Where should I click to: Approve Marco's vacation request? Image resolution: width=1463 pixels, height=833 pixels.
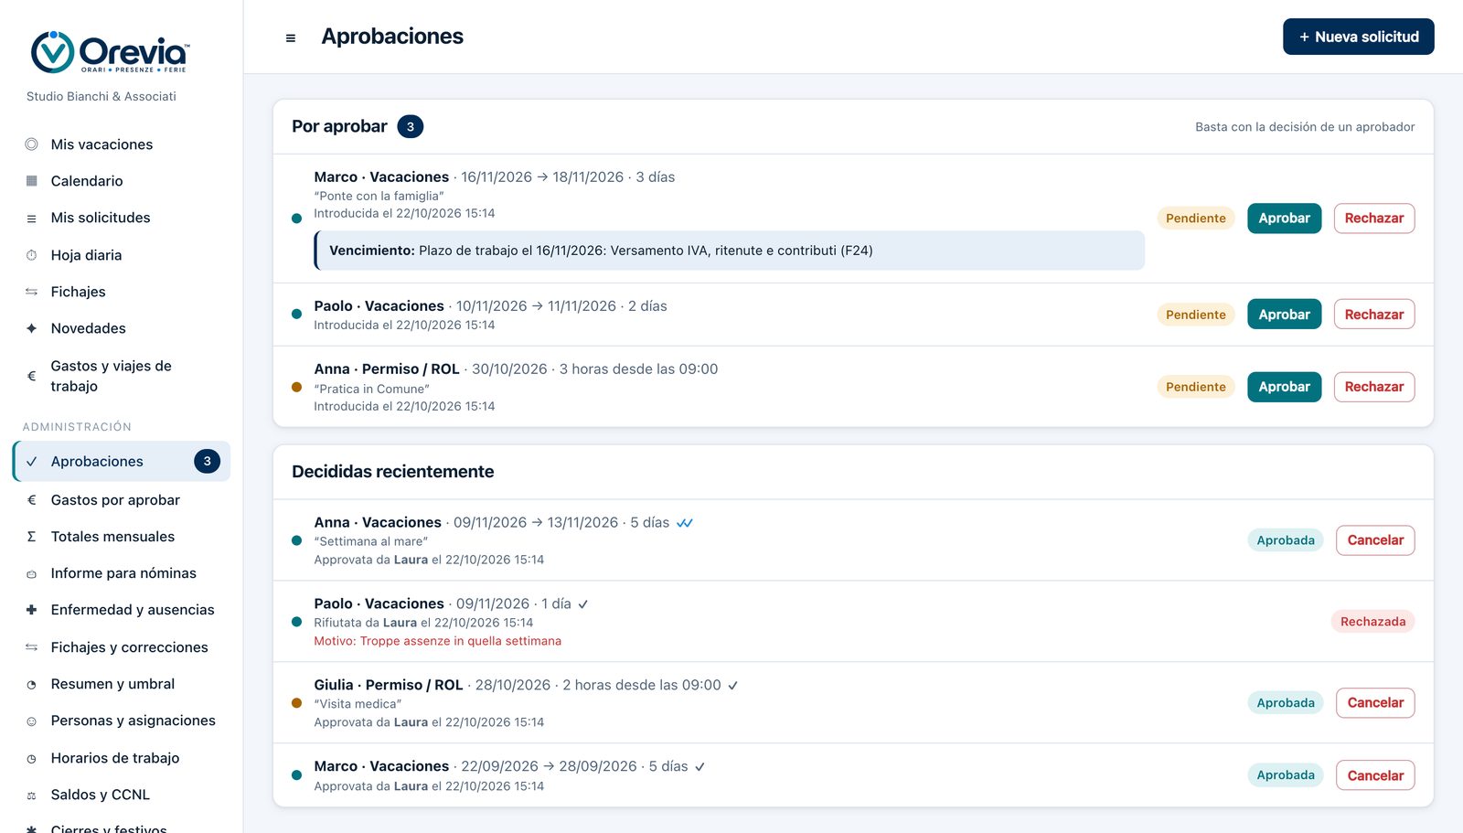pos(1284,219)
